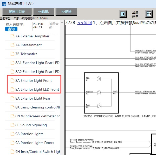
Task: Click the page icon beside 8A Exterior Light Rear
Action: 12,98
